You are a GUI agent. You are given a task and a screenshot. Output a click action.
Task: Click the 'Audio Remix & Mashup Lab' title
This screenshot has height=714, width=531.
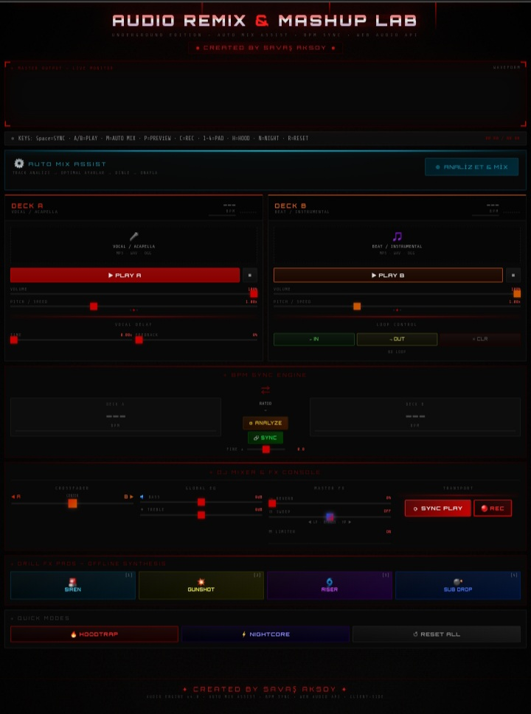click(x=264, y=21)
